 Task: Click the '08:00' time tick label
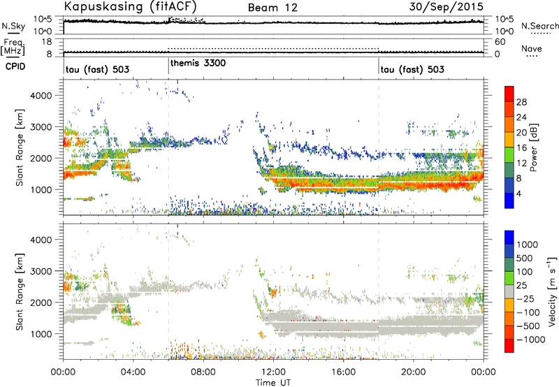(203, 372)
